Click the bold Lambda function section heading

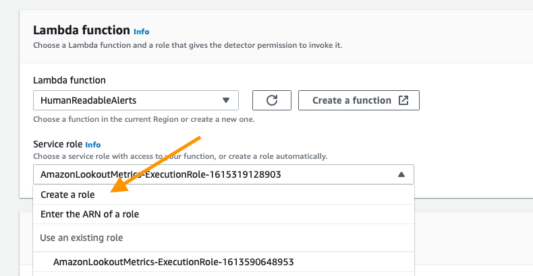[82, 30]
